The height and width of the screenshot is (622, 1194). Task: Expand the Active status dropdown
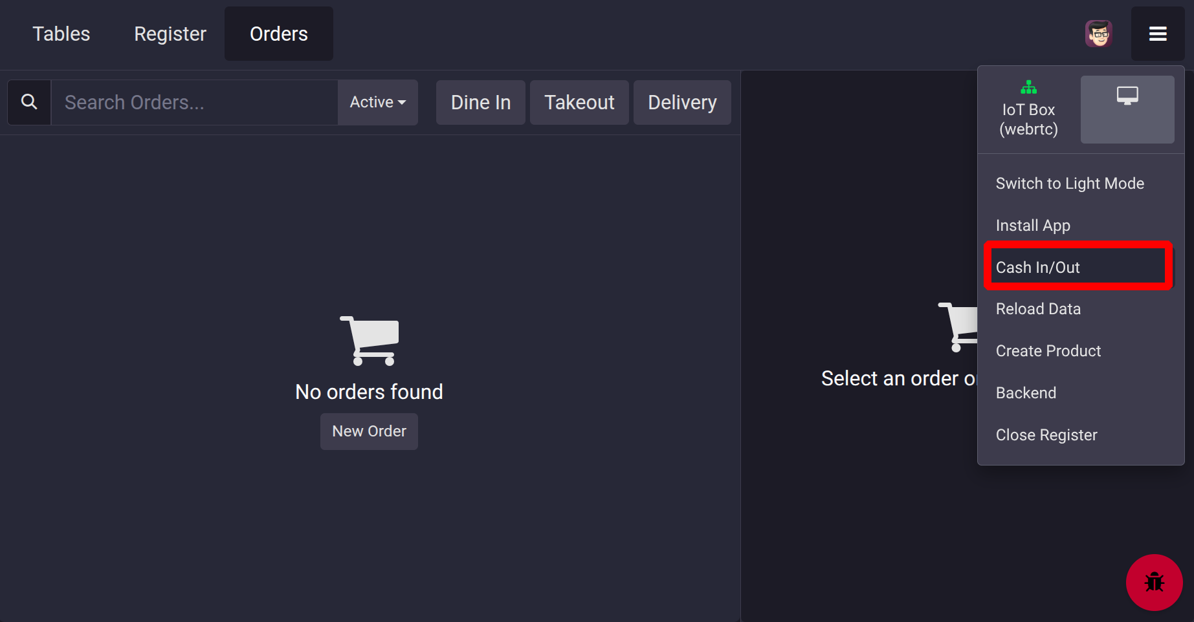377,102
